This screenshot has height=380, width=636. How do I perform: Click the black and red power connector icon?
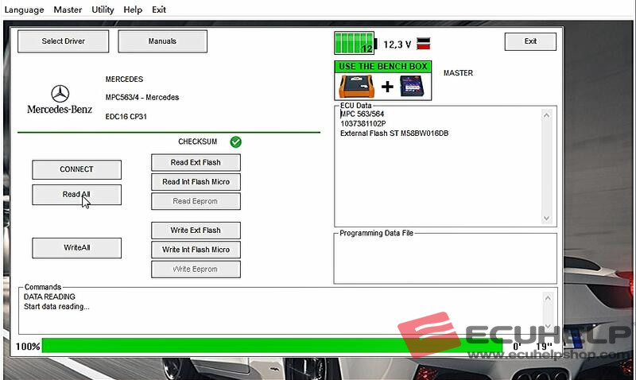click(424, 44)
